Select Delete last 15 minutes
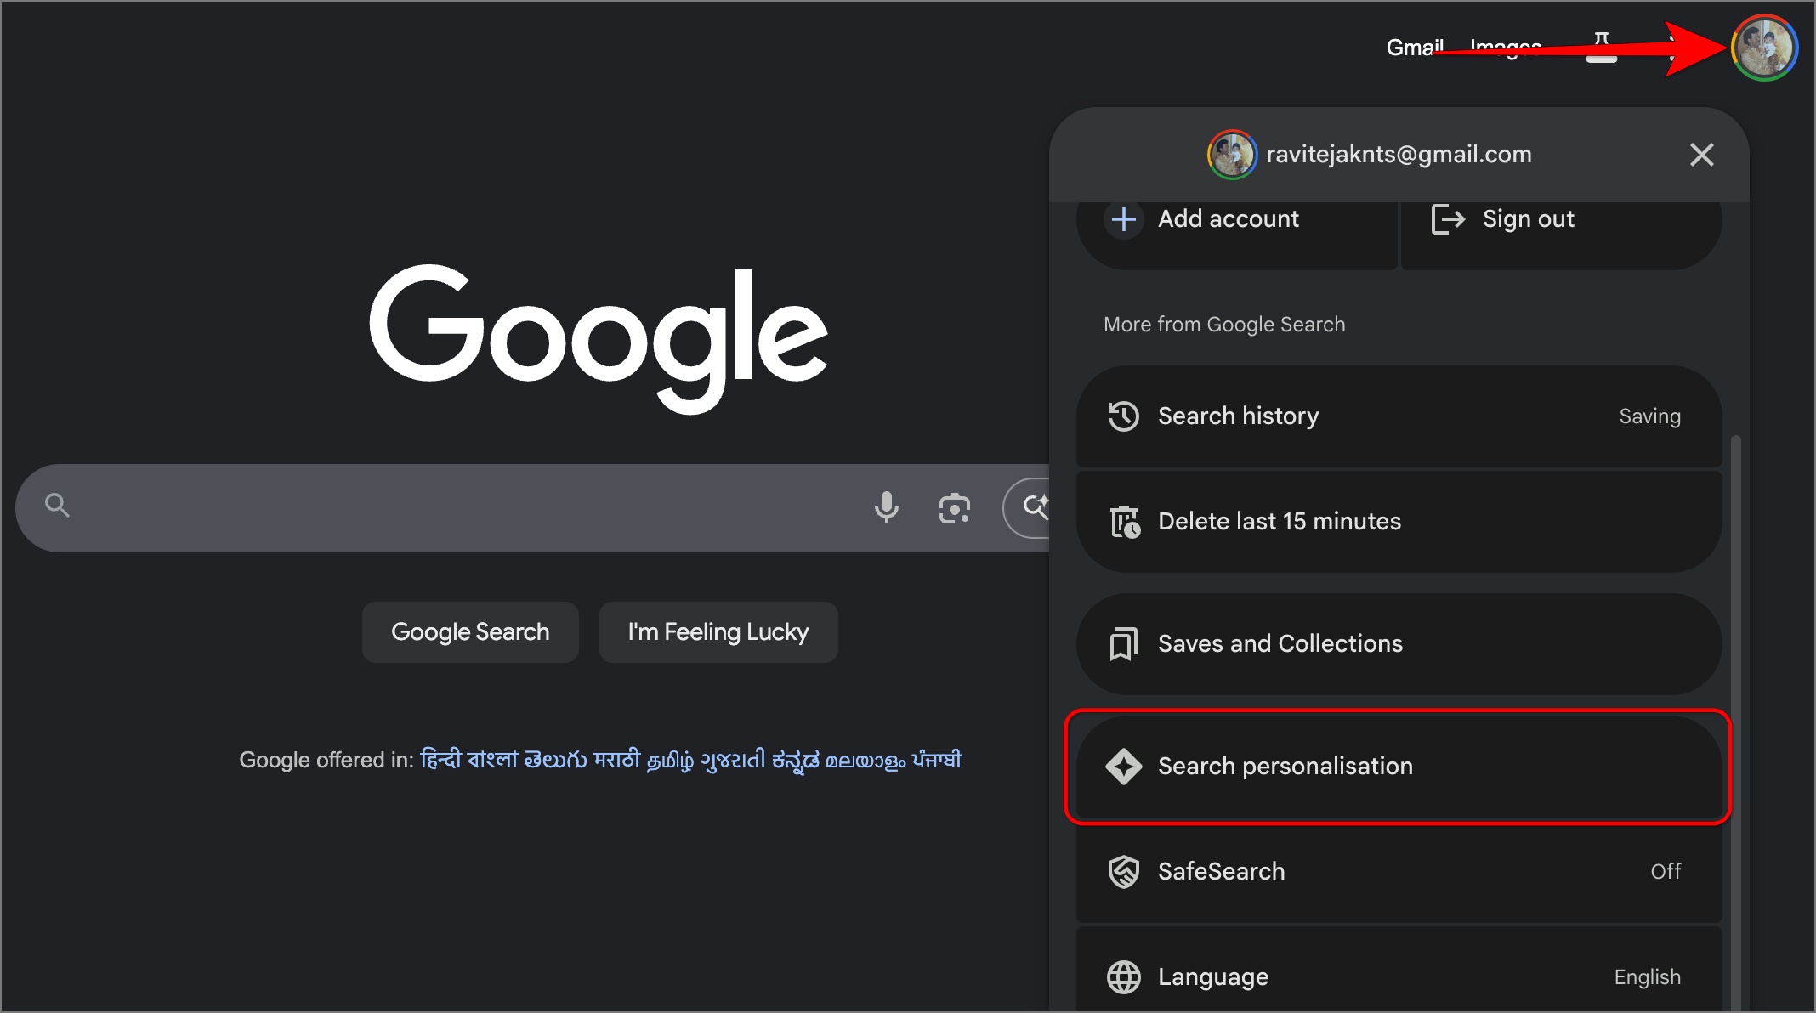This screenshot has height=1013, width=1816. pyautogui.click(x=1279, y=521)
